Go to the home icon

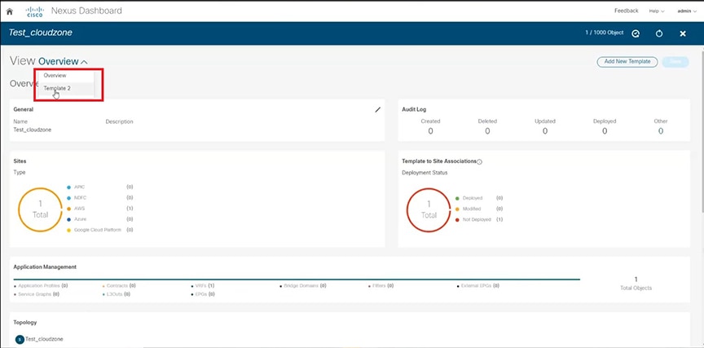coord(10,11)
